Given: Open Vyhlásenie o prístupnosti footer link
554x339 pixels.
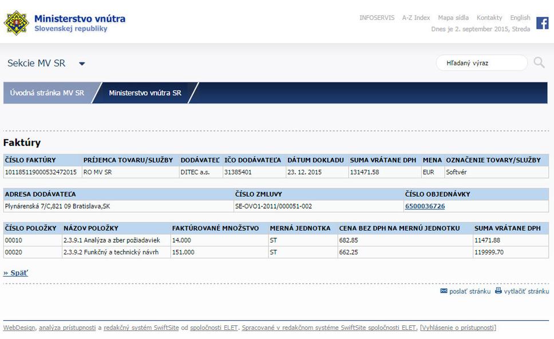Looking at the screenshot, I should click(458, 328).
